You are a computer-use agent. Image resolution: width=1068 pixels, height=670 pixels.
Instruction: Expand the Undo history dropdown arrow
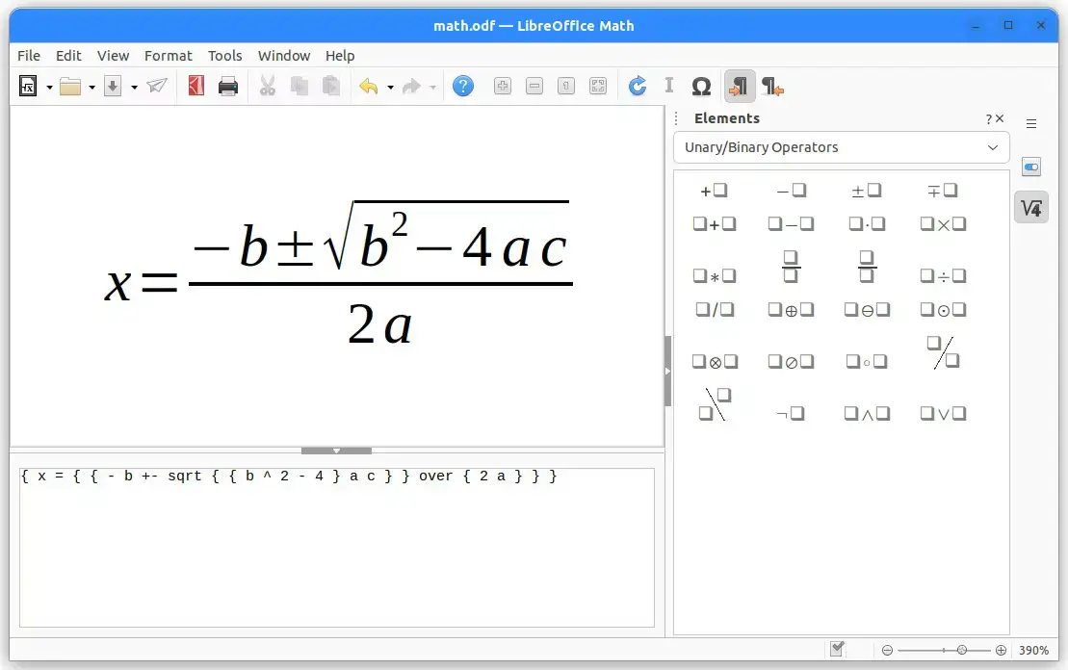click(x=390, y=88)
